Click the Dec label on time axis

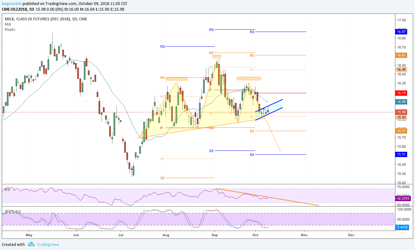(x=351, y=235)
